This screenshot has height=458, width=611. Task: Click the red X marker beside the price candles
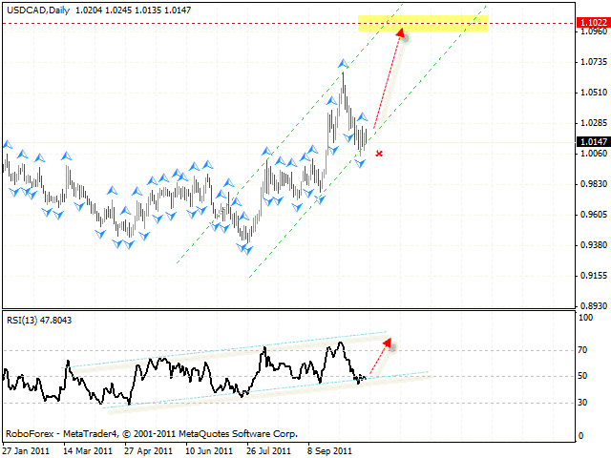tap(380, 153)
